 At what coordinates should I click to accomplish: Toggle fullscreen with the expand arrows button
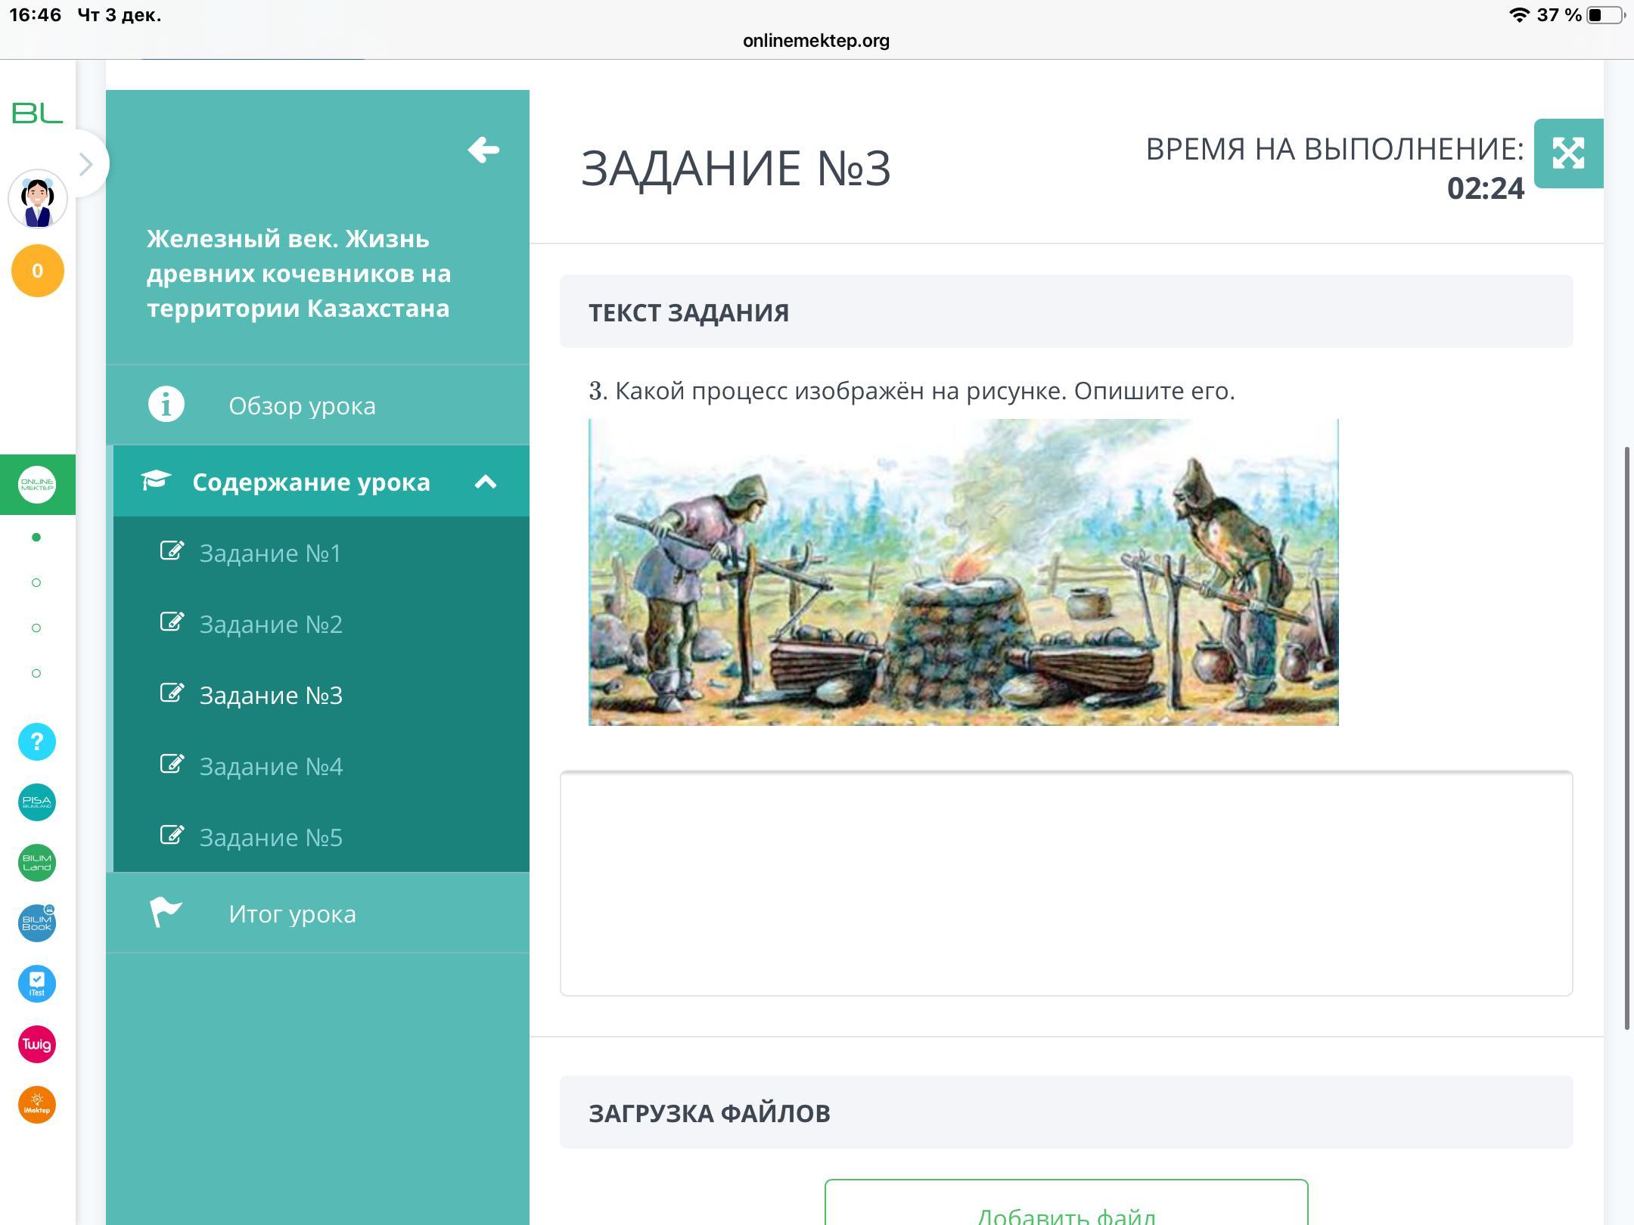[x=1568, y=154]
